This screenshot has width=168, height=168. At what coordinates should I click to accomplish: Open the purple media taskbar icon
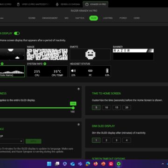(65, 164)
